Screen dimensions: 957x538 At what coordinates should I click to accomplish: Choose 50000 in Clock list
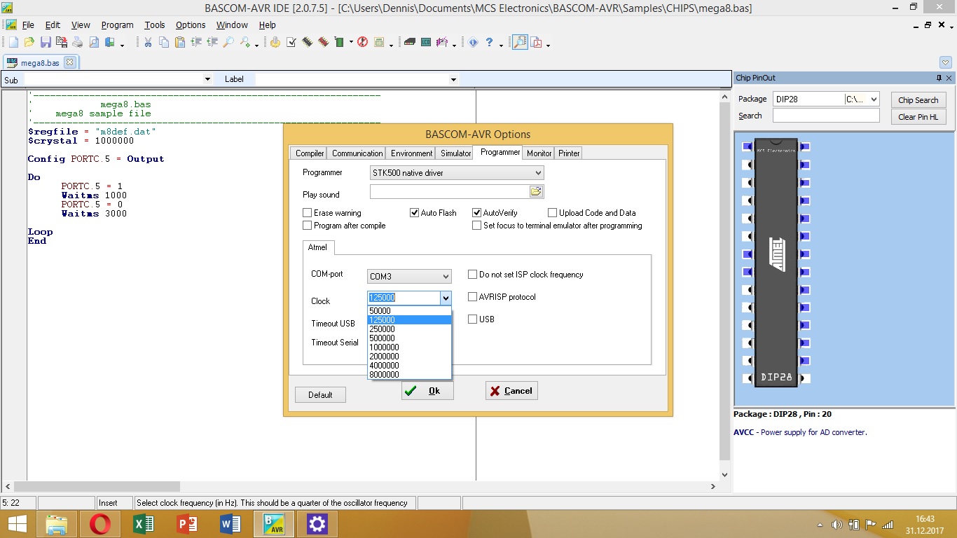[x=409, y=311]
